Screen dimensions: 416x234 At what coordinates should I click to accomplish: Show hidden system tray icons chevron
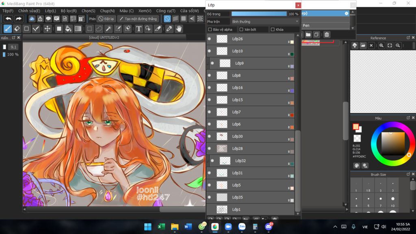coord(335,227)
